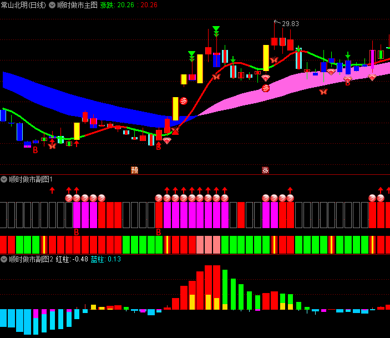The height and width of the screenshot is (338, 390).
Task: Select the 顺时做市副图1 label
Action: pyautogui.click(x=31, y=179)
